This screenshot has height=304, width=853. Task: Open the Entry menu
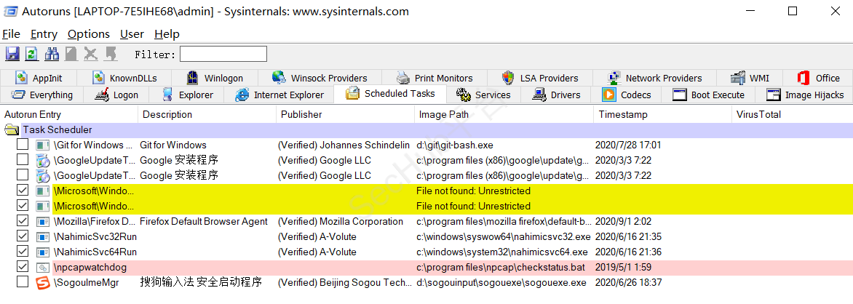click(x=44, y=33)
